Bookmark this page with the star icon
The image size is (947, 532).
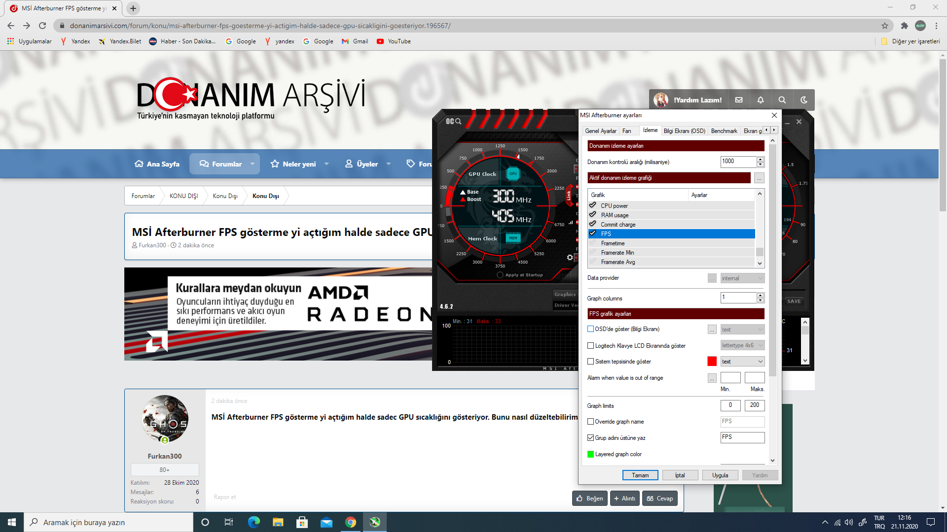[x=885, y=26]
